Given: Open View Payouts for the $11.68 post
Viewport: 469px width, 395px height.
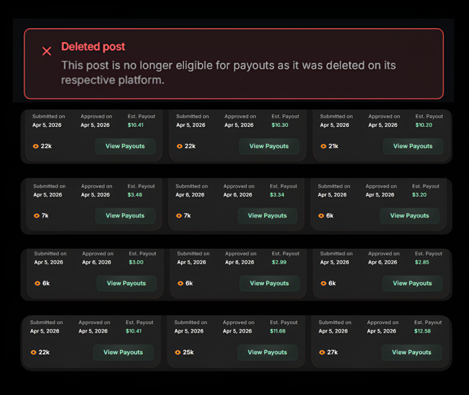Looking at the screenshot, I should coord(267,352).
